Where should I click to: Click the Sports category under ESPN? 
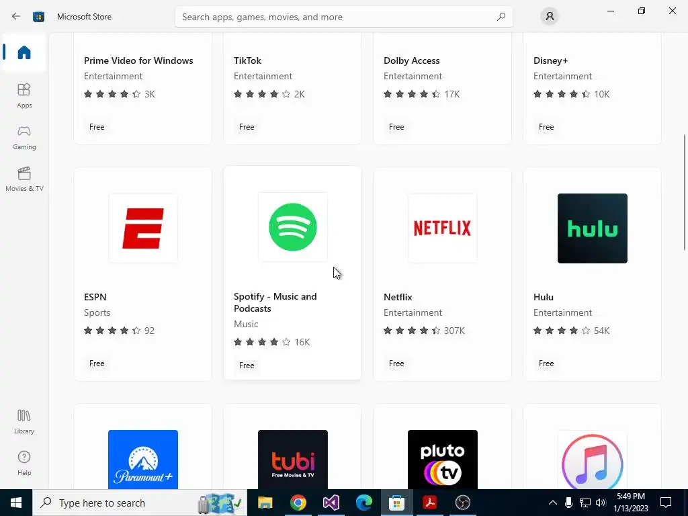pyautogui.click(x=97, y=313)
